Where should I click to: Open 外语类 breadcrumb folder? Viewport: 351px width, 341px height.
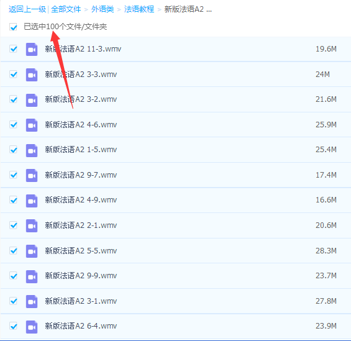[103, 9]
